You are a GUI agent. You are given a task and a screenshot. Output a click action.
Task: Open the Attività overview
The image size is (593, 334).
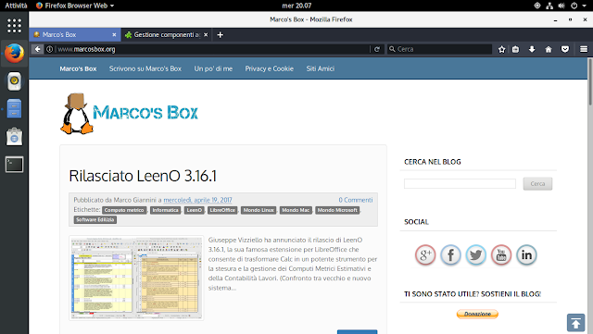pos(16,6)
